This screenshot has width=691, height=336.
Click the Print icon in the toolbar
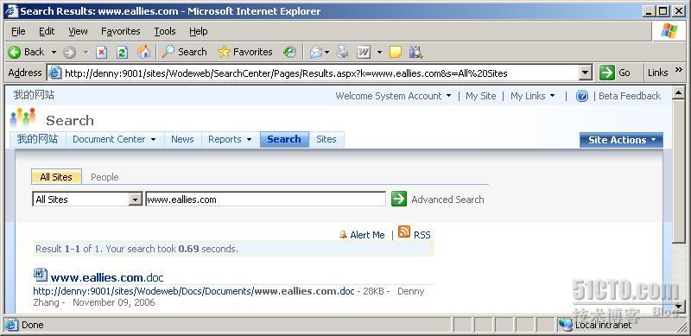click(x=342, y=52)
